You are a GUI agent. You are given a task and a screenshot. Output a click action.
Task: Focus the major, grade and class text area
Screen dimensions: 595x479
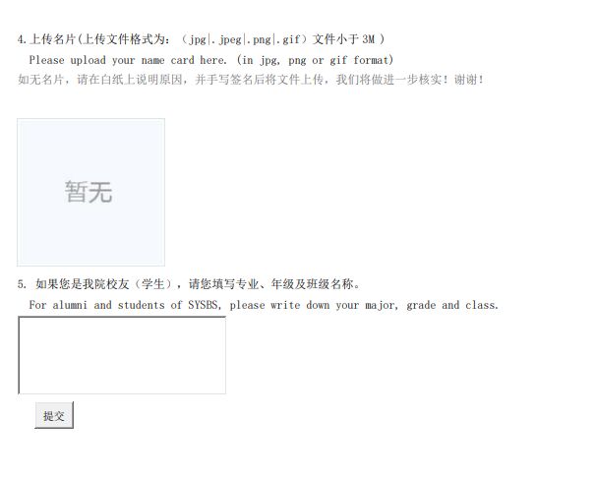coord(122,355)
